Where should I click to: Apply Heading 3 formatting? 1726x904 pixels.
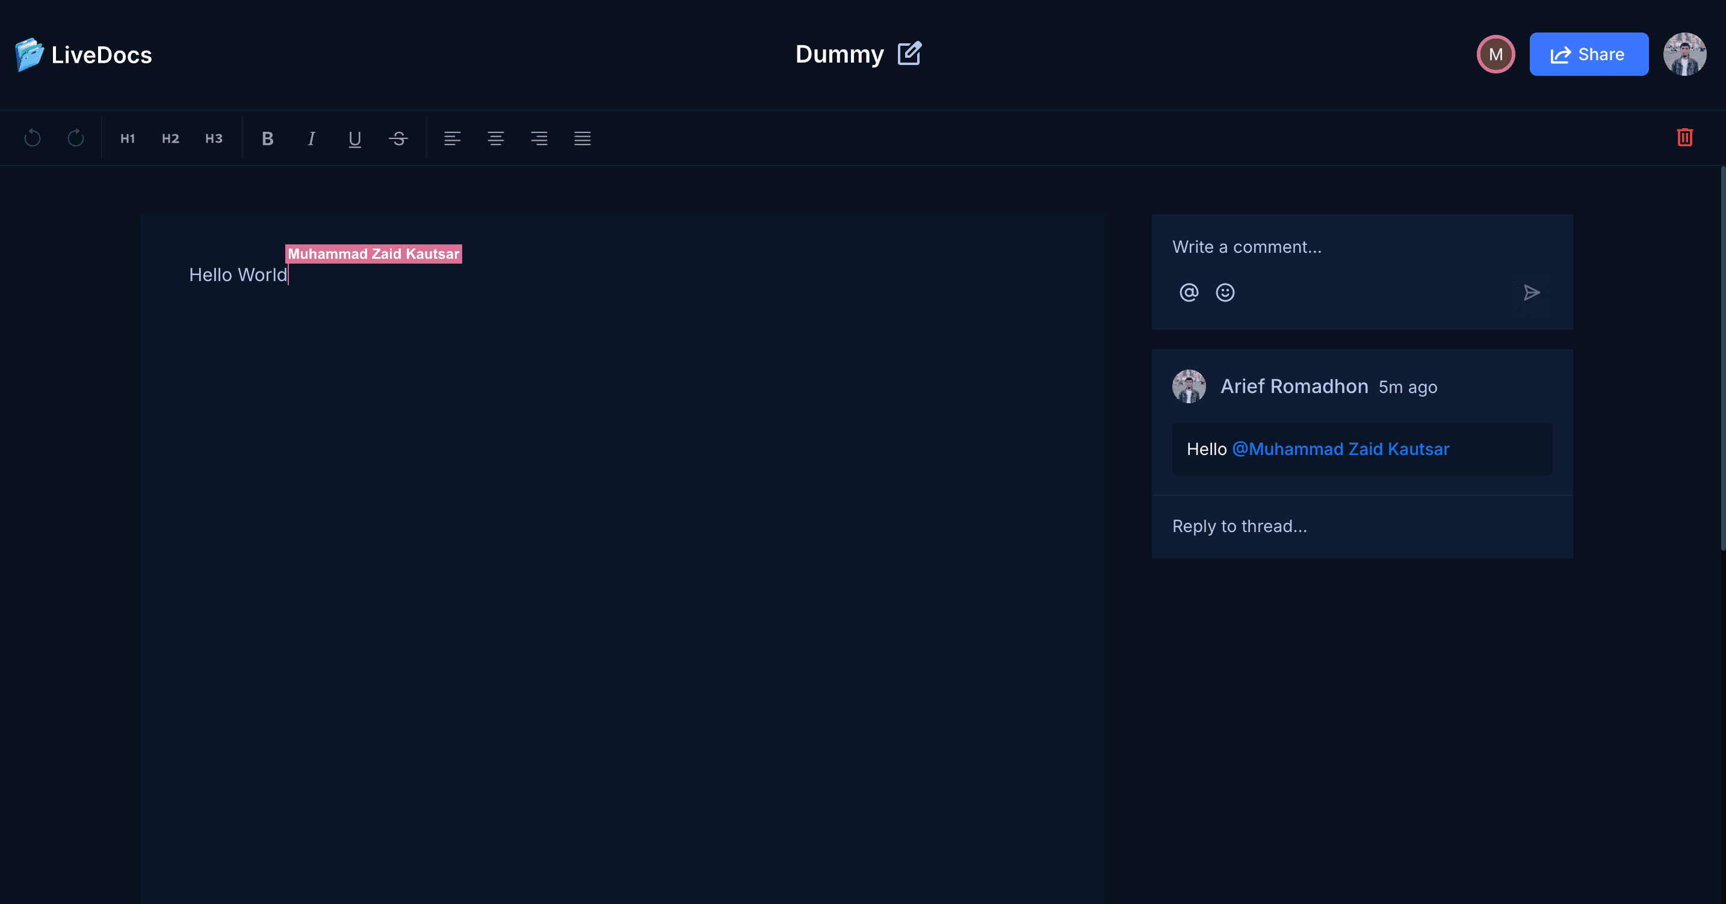click(x=214, y=138)
